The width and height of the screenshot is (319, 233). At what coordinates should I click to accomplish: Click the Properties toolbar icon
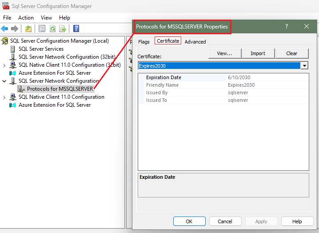coord(42,28)
